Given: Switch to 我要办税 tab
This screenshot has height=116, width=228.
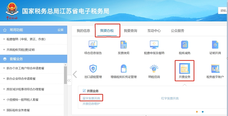Looking at the screenshot, I should [107, 31].
